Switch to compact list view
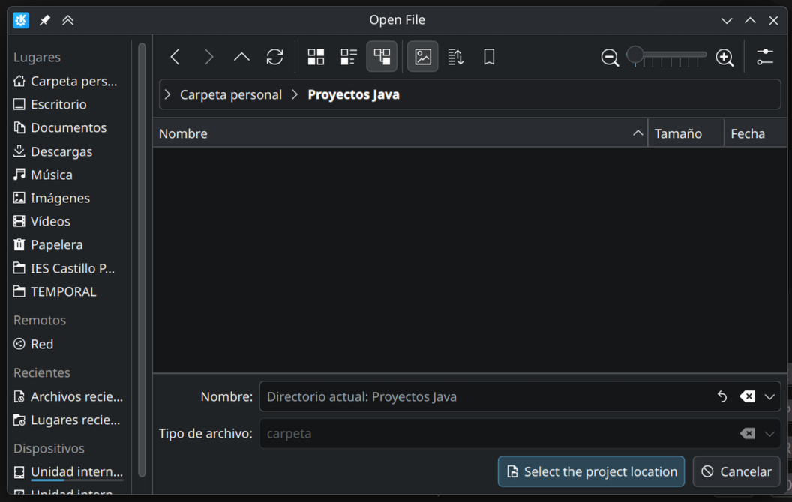The width and height of the screenshot is (792, 502). click(x=349, y=57)
